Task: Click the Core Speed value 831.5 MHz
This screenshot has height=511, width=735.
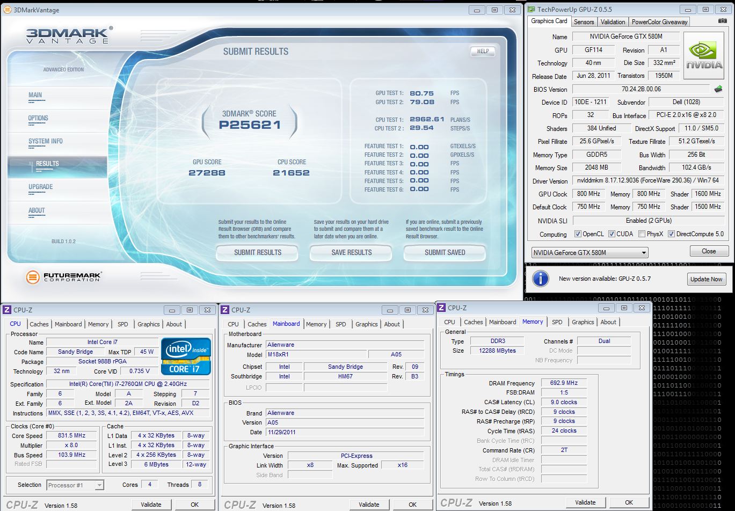Action: pyautogui.click(x=71, y=436)
